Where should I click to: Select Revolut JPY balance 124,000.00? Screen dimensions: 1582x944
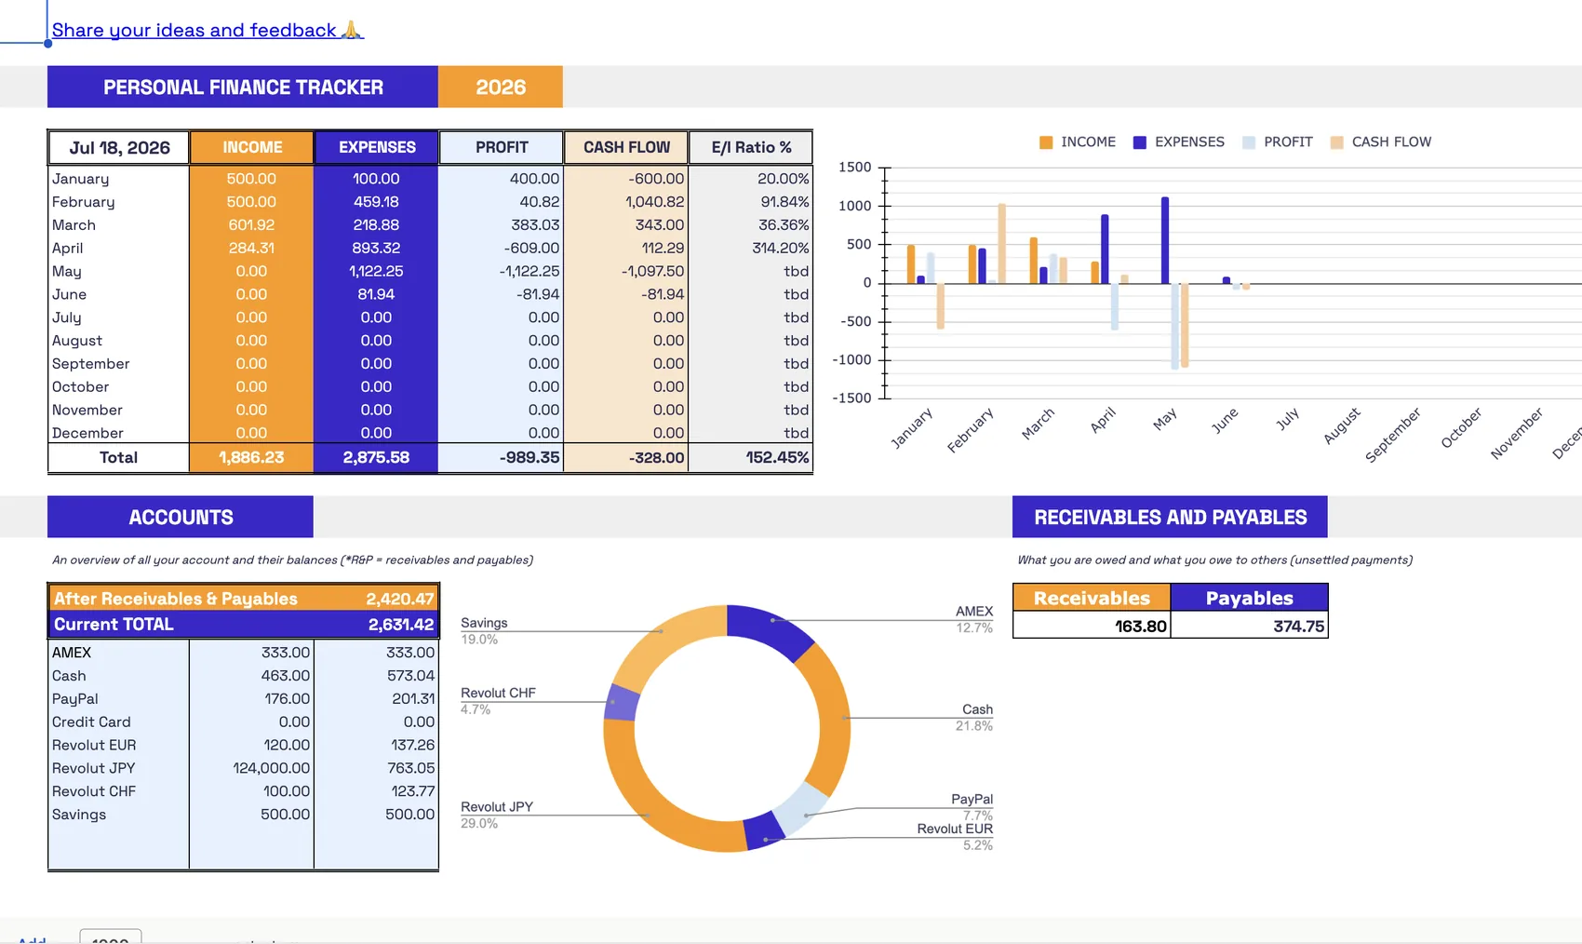[x=251, y=768]
